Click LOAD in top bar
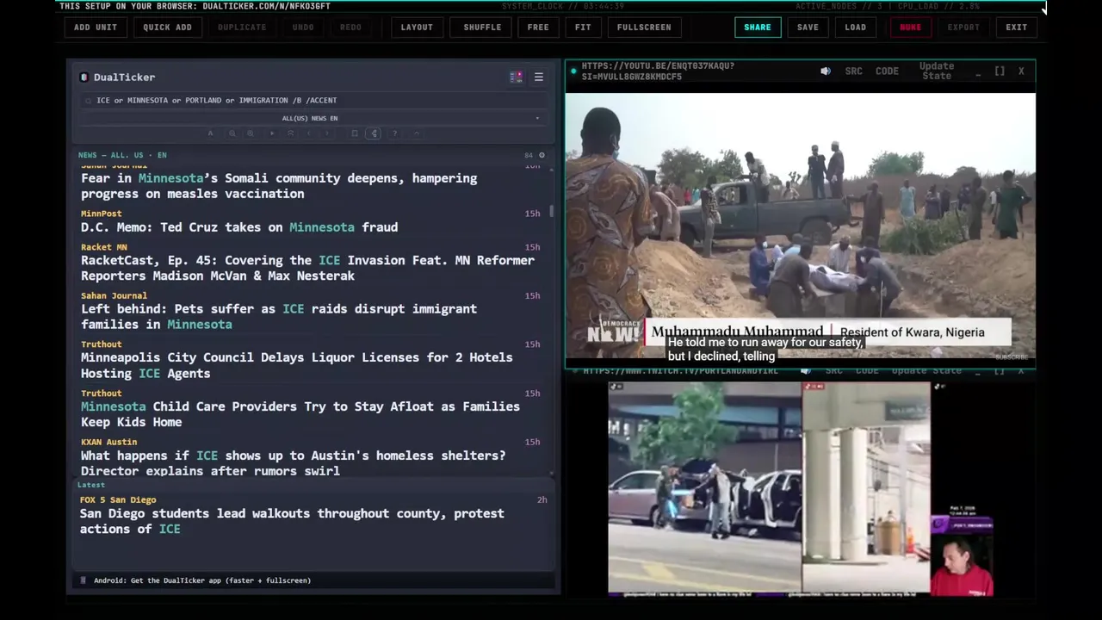Viewport: 1102px width, 620px height. [856, 27]
